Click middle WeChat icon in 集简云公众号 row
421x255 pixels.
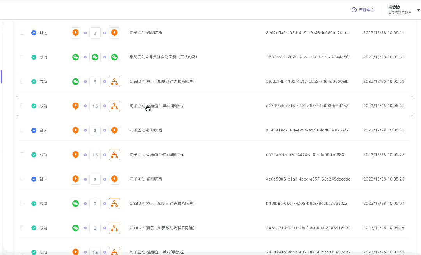click(x=95, y=57)
